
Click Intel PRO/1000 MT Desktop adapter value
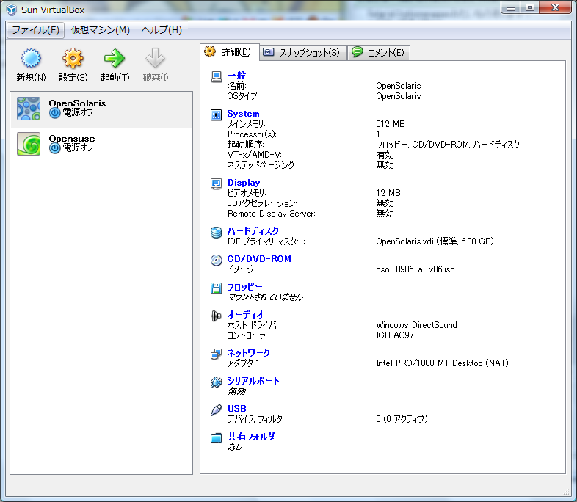pos(442,363)
